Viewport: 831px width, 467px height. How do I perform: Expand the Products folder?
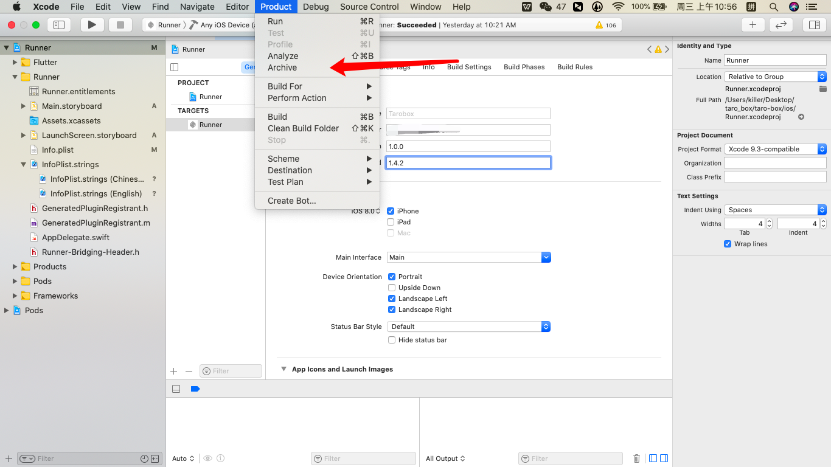15,266
